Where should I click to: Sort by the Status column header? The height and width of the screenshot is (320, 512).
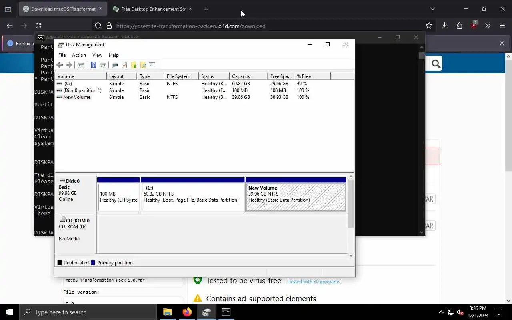coord(214,76)
